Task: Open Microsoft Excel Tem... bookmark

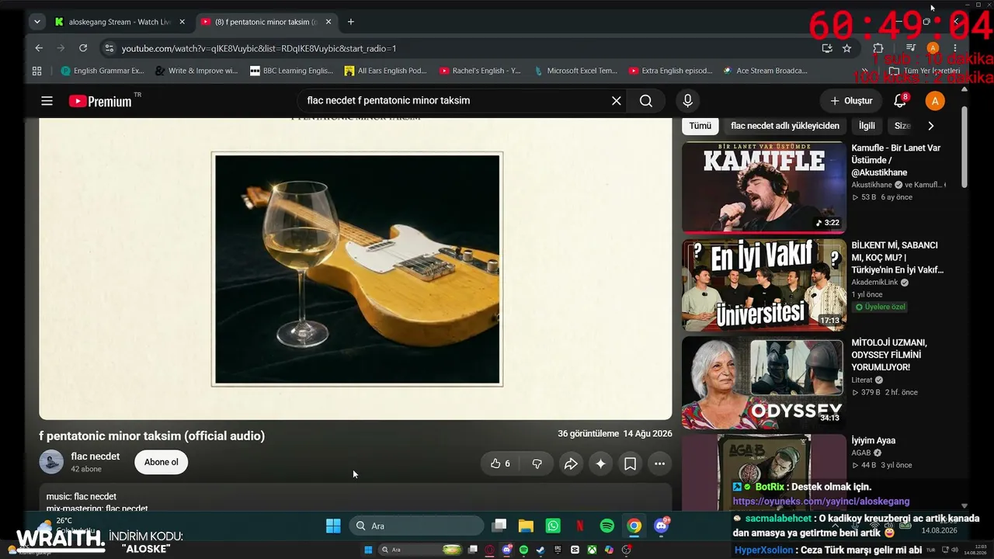Action: 575,71
